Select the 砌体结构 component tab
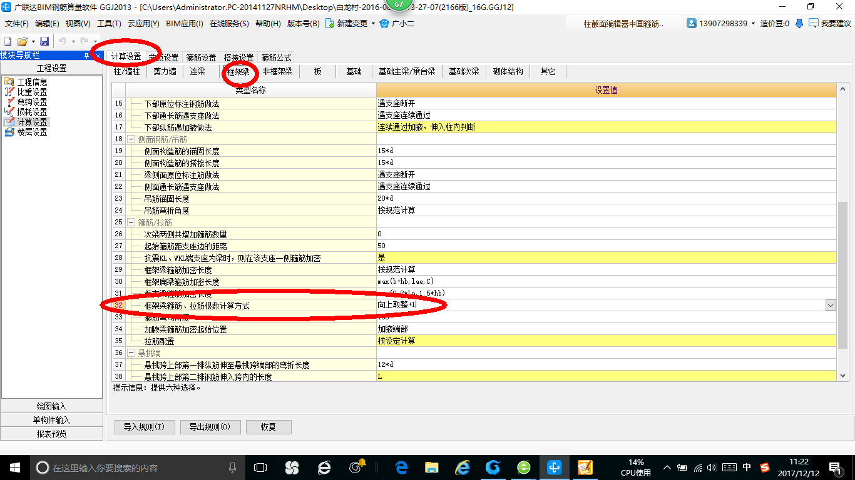Viewport: 855px width, 480px height. click(508, 71)
